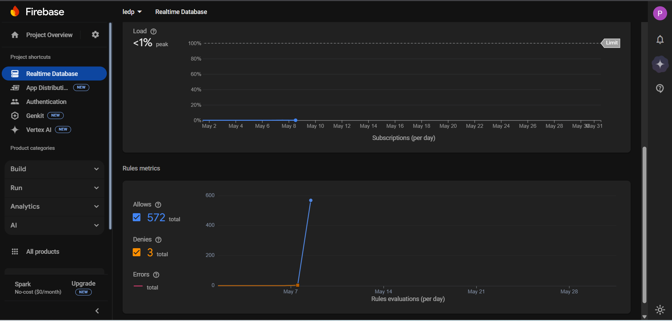Open the purple P account avatar
Screen dimensions: 672x321
[660, 13]
